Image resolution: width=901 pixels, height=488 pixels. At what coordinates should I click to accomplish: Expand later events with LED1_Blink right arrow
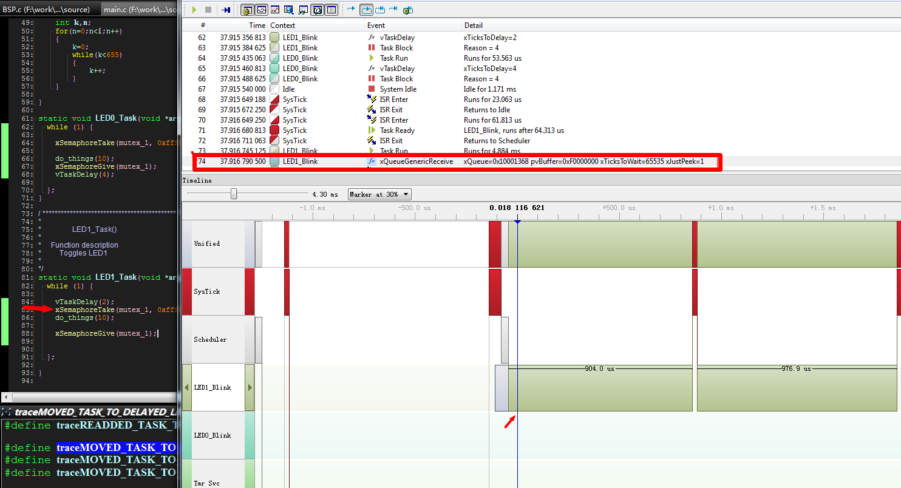(250, 387)
